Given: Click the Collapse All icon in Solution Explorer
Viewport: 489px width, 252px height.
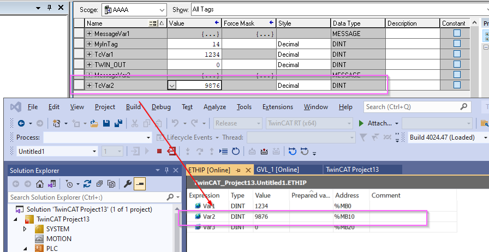Looking at the screenshot, I should 99,184.
